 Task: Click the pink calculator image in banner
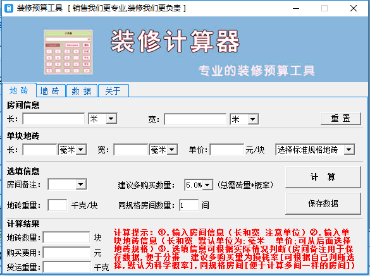(x=68, y=52)
